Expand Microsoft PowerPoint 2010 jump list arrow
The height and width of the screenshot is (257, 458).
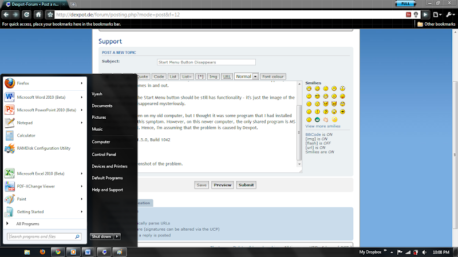point(82,110)
